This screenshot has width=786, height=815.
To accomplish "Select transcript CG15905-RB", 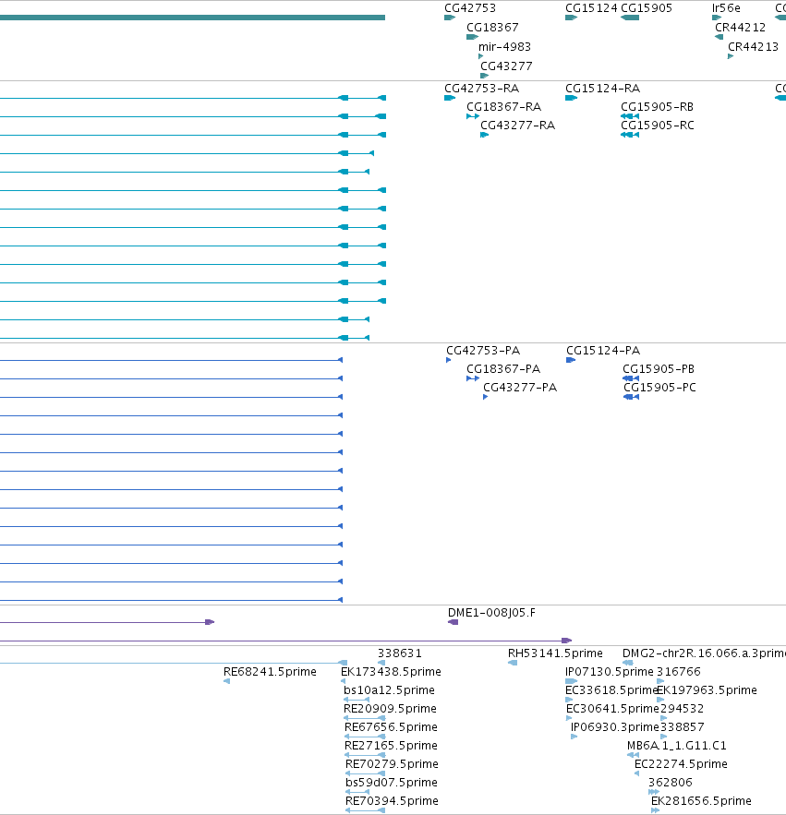I will [657, 107].
